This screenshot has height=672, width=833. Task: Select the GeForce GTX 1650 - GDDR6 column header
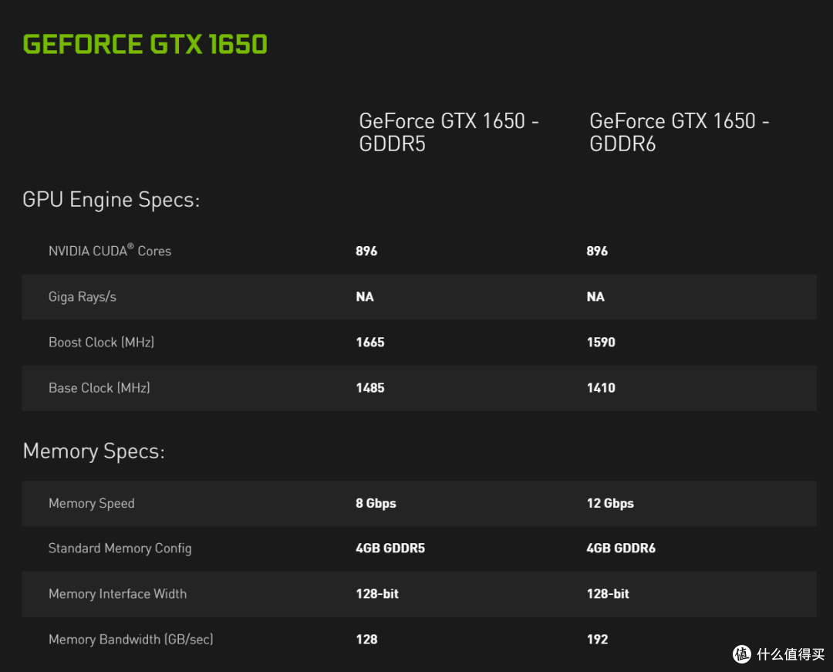tap(680, 132)
